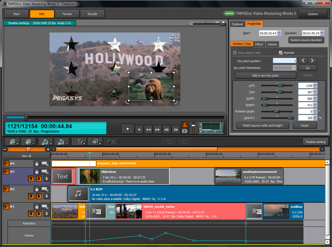Uncheck the Animate checkbox
This screenshot has width=332, height=247.
click(x=280, y=53)
